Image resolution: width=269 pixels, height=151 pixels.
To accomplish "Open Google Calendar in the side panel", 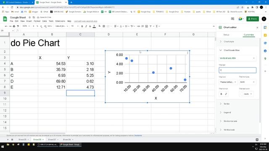I will 265,27.
